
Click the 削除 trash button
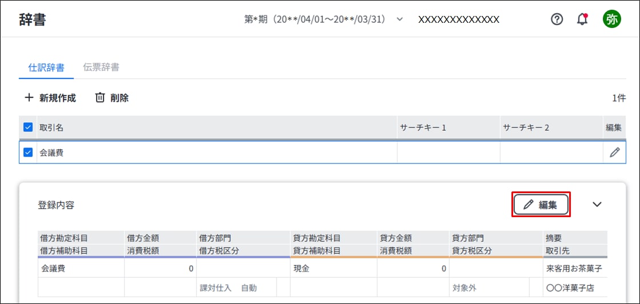[112, 98]
